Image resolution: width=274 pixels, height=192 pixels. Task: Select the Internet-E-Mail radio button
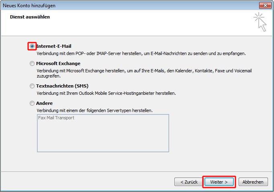coord(32,46)
